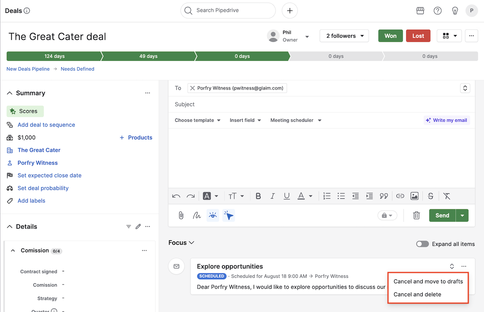Insert a numbered list
Viewport: 484px width, 312px height.
coord(327,196)
